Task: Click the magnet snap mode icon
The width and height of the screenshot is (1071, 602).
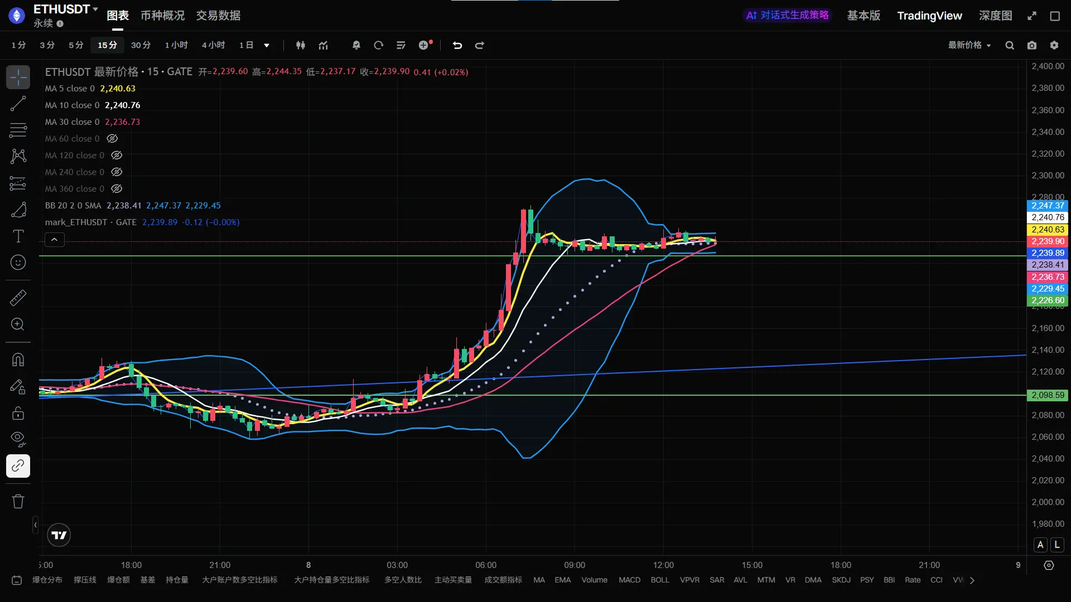Action: click(x=18, y=360)
